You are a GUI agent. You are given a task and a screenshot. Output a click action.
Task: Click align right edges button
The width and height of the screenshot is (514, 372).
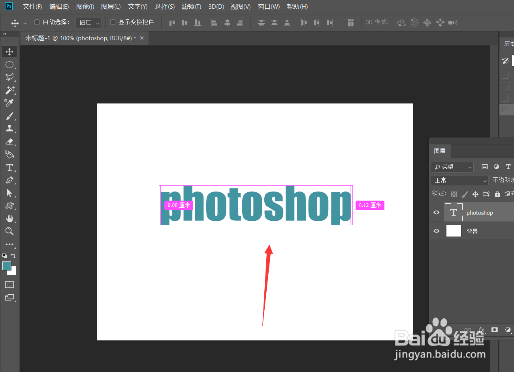tap(240, 23)
